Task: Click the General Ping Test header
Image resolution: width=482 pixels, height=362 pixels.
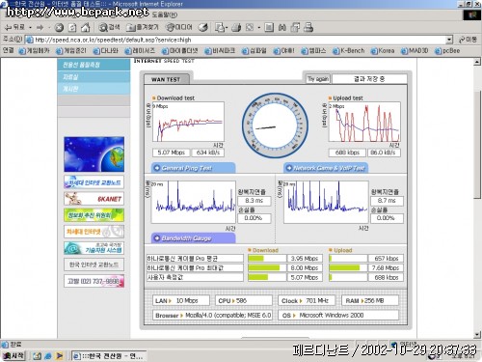Action: tap(193, 168)
